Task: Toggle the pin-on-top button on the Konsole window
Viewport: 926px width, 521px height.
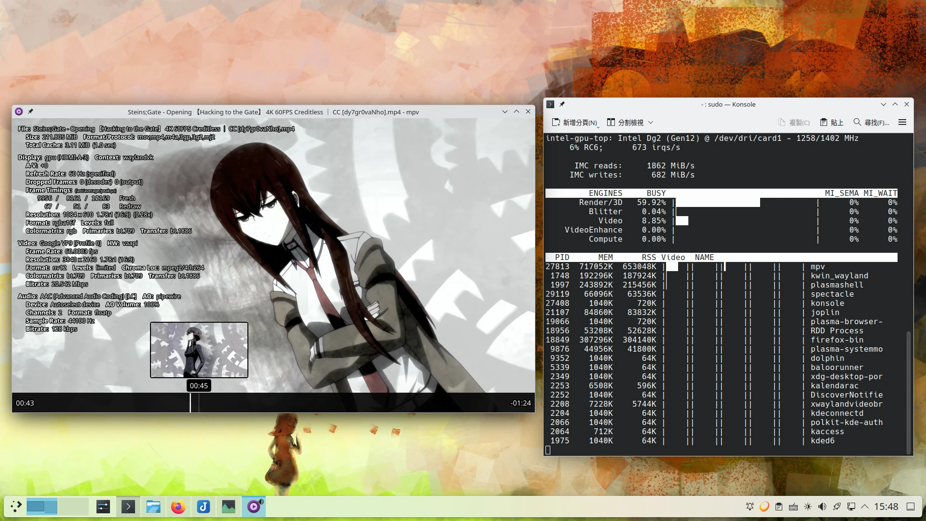Action: pyautogui.click(x=562, y=104)
